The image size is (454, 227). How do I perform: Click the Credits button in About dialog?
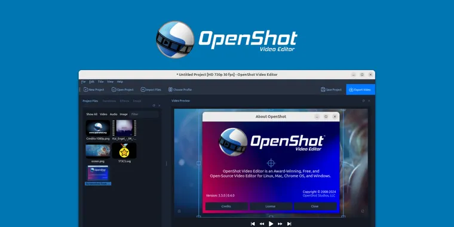(x=226, y=207)
